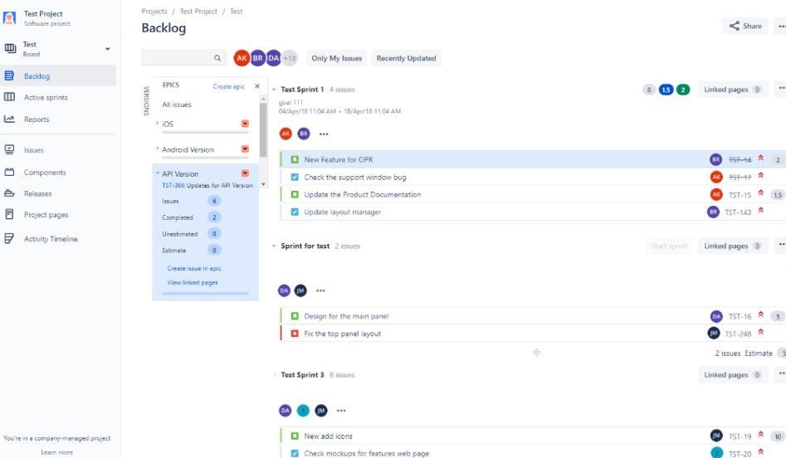Expand Test Sprint 3 section
The image size is (786, 458).
tap(274, 375)
